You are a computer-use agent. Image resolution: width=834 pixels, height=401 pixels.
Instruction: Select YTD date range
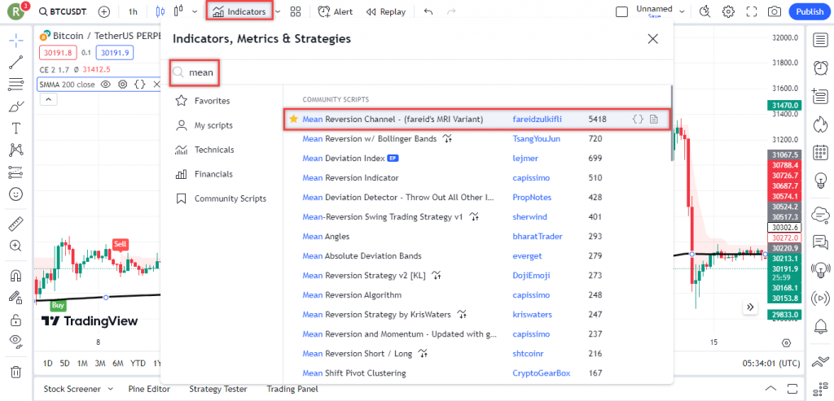pos(138,364)
